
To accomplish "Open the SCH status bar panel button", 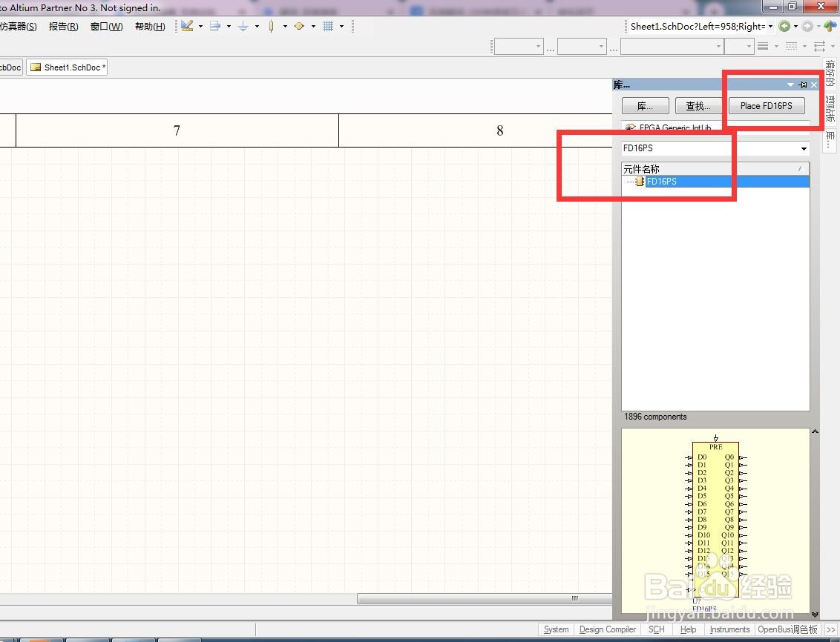I will click(x=656, y=629).
